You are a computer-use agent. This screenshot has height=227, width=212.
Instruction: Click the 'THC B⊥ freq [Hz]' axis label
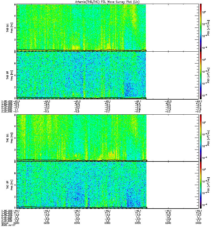pyautogui.click(x=9, y=138)
